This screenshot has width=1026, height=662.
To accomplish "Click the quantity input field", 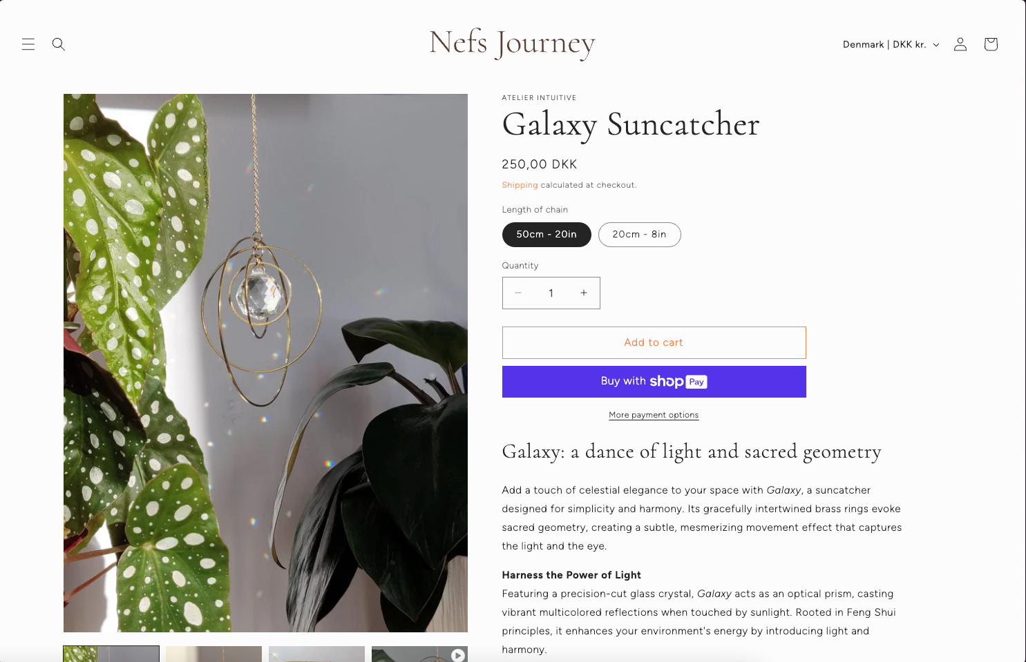I will [x=551, y=293].
